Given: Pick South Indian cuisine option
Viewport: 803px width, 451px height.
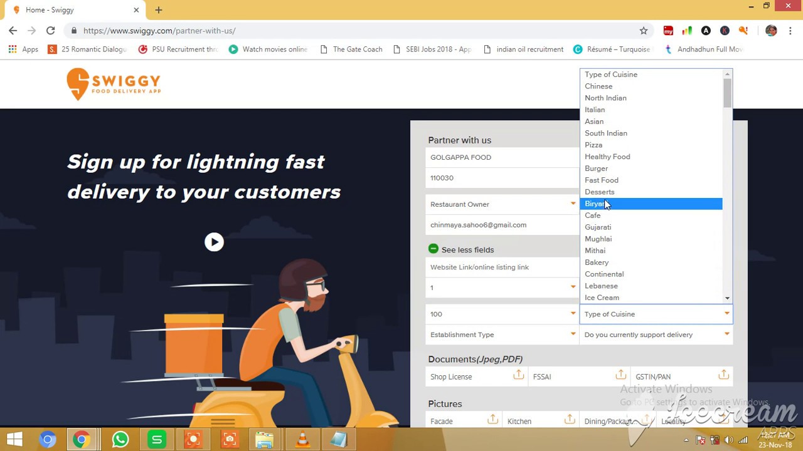Looking at the screenshot, I should coord(651,133).
